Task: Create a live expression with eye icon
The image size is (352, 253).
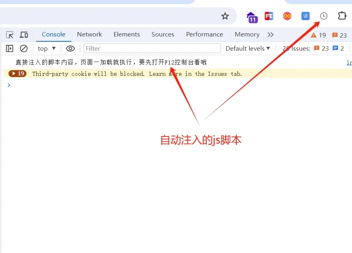Action: pyautogui.click(x=70, y=48)
